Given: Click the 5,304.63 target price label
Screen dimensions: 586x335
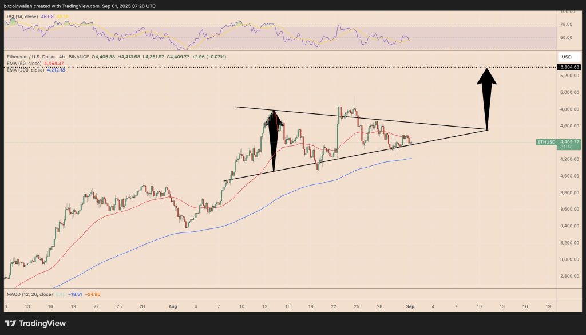Looking at the screenshot, I should 569,68.
